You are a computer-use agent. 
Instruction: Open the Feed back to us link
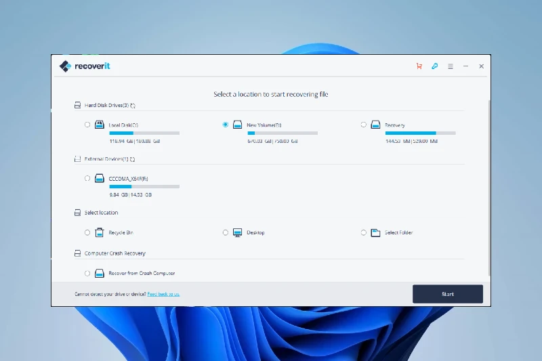163,294
